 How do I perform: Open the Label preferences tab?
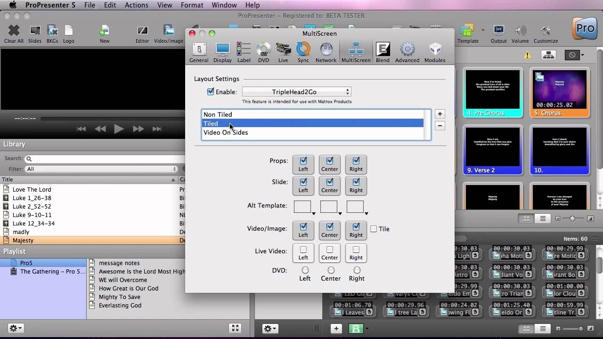click(244, 52)
